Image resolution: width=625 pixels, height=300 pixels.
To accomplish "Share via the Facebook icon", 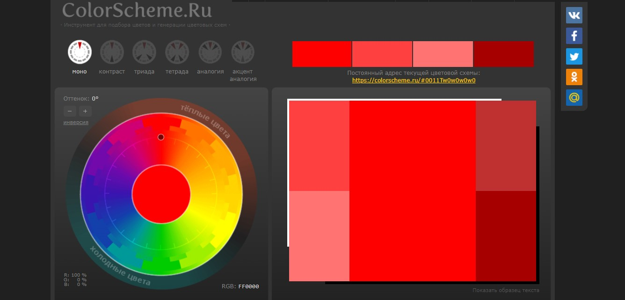I will [574, 36].
